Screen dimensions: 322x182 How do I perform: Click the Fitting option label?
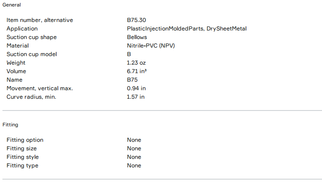[x=25, y=140]
